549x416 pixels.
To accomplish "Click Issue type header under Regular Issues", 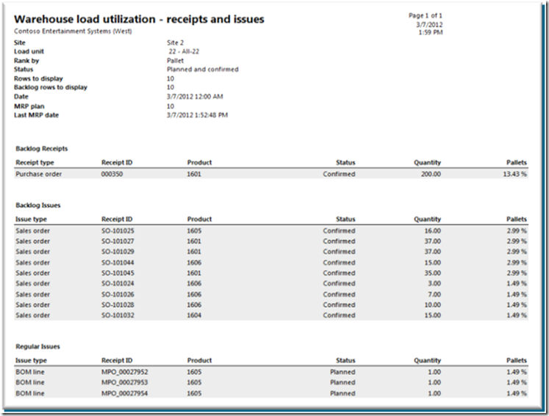I will (31, 361).
